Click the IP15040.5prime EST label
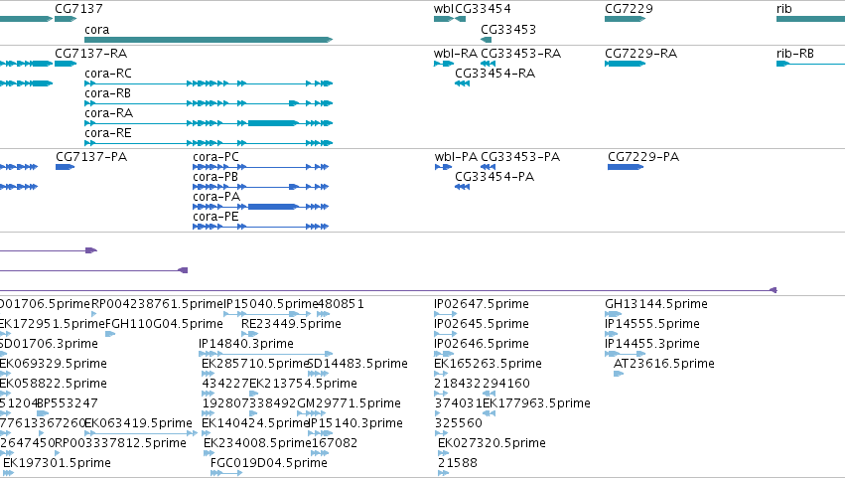This screenshot has height=478, width=845. point(271,304)
